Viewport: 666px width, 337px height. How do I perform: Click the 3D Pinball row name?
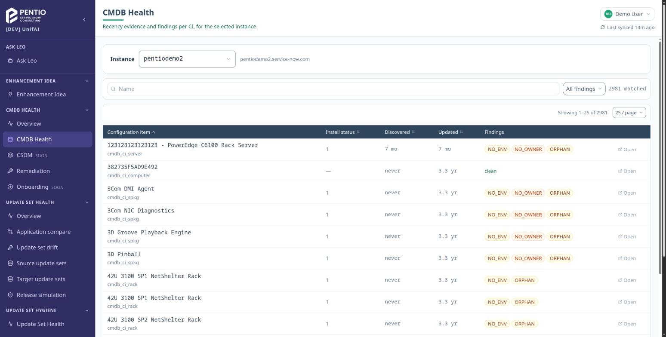[124, 254]
